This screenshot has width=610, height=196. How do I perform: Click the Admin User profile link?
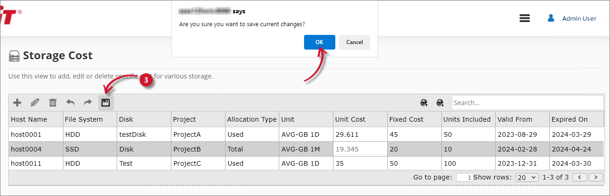tap(579, 18)
